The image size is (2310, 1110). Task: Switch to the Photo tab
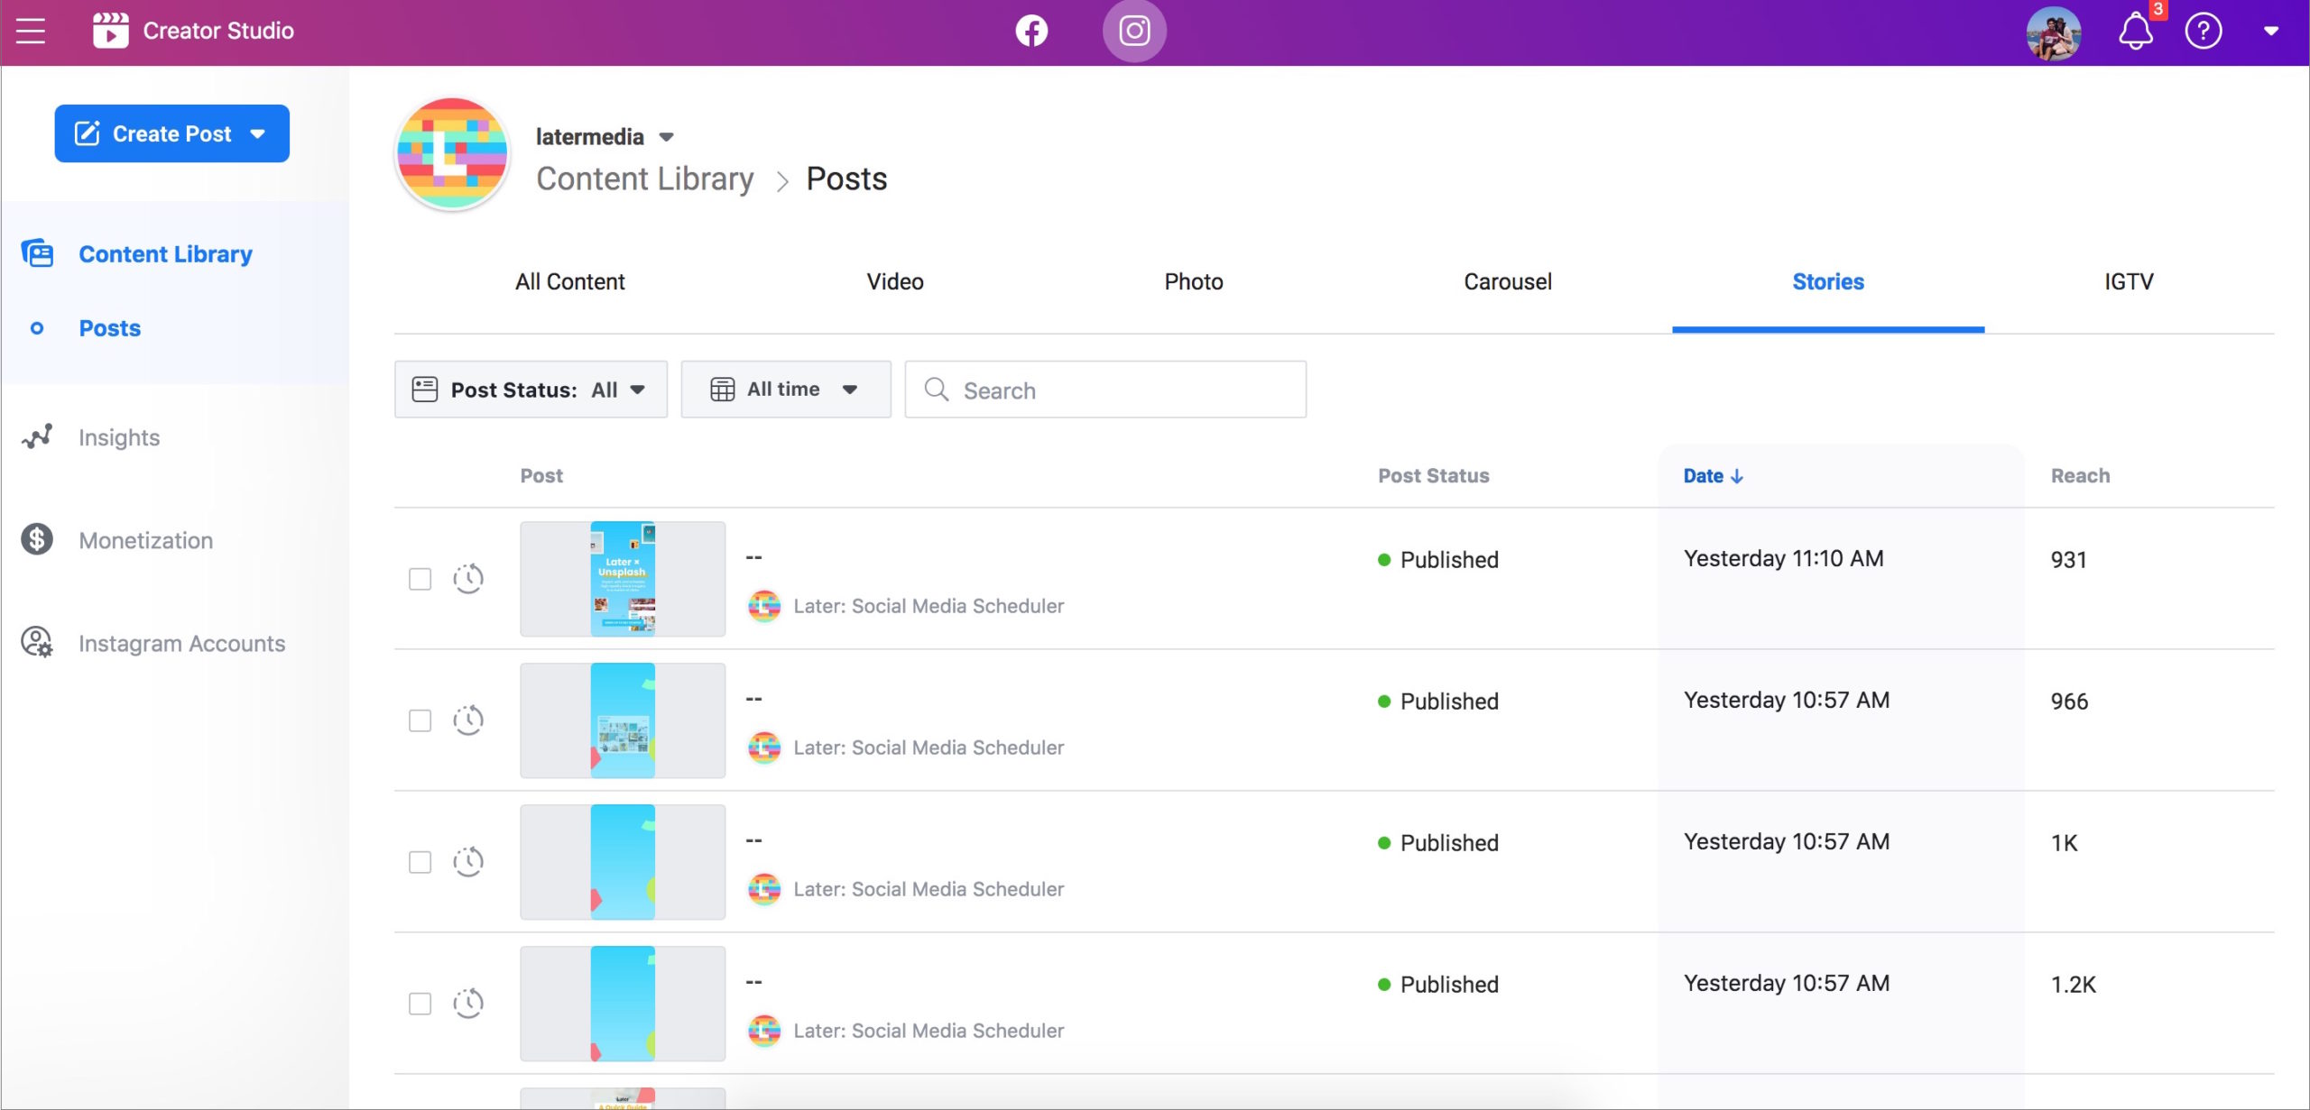coord(1193,281)
